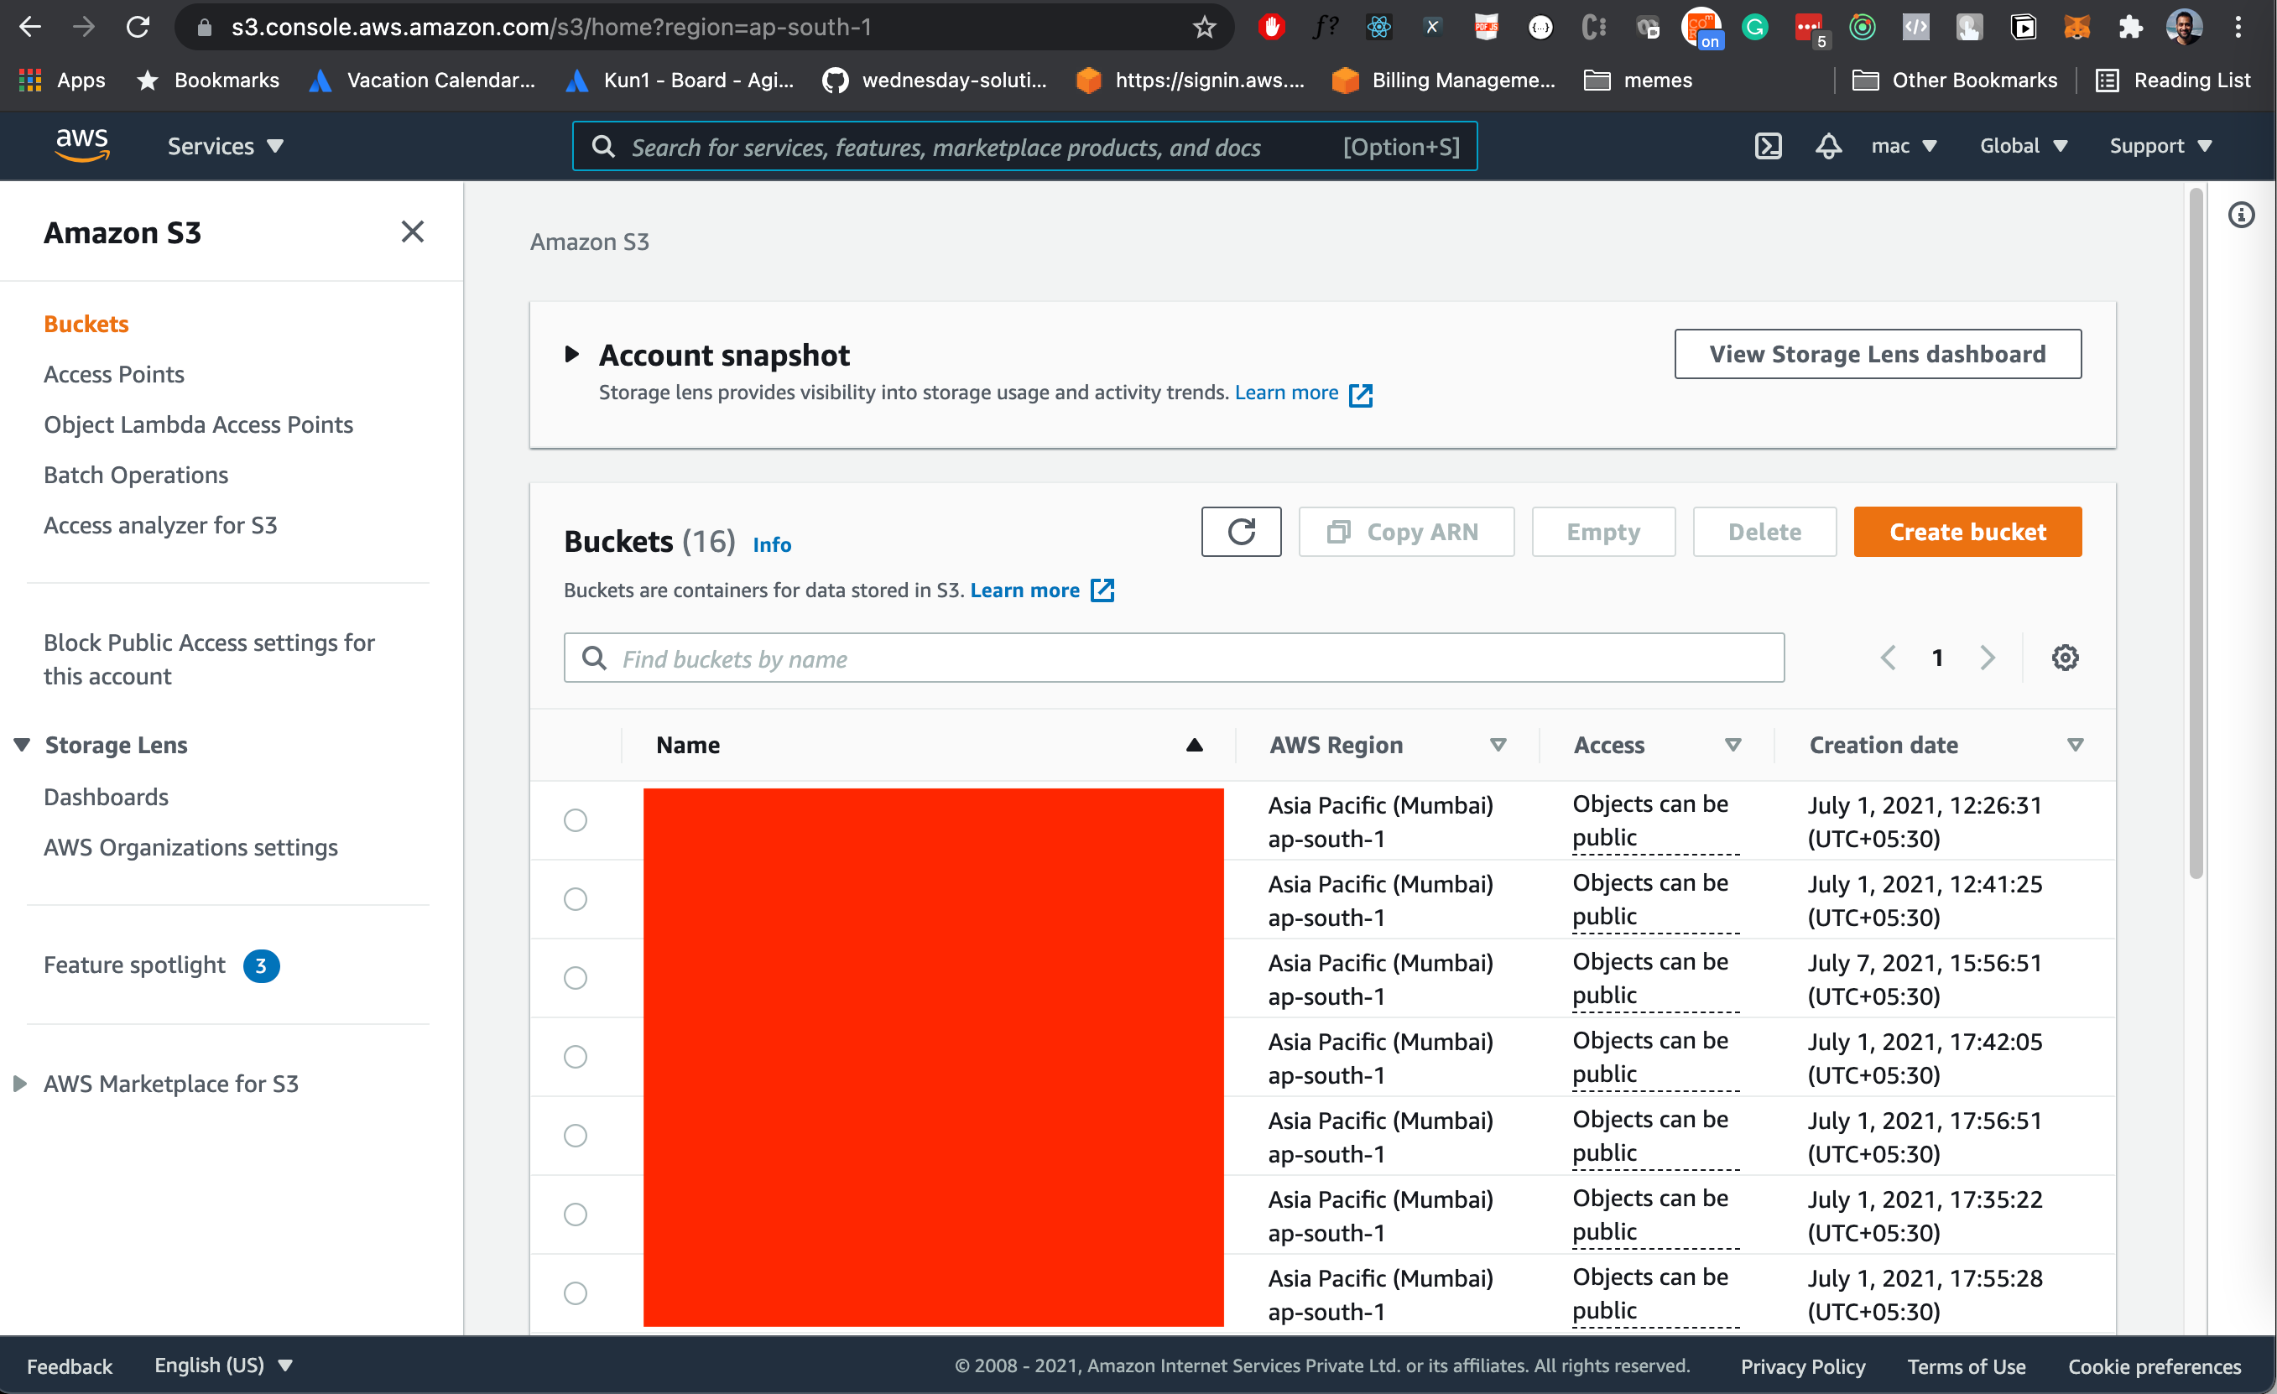Open the English (US) language dropdown

[x=224, y=1365]
